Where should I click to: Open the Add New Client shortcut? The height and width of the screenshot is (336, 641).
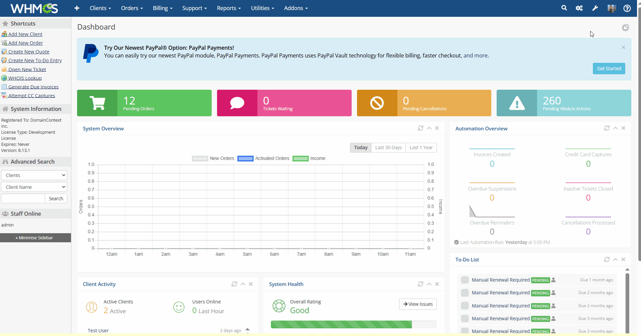(25, 34)
